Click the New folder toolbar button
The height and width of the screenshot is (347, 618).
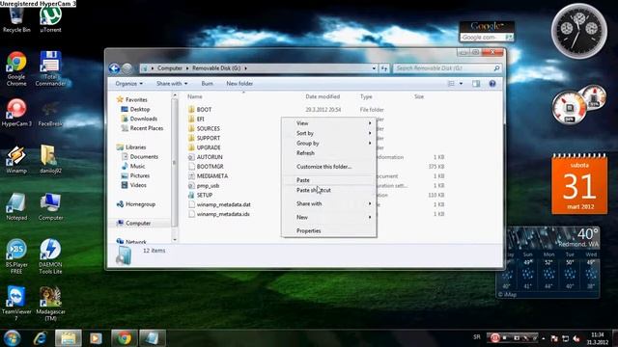(239, 84)
